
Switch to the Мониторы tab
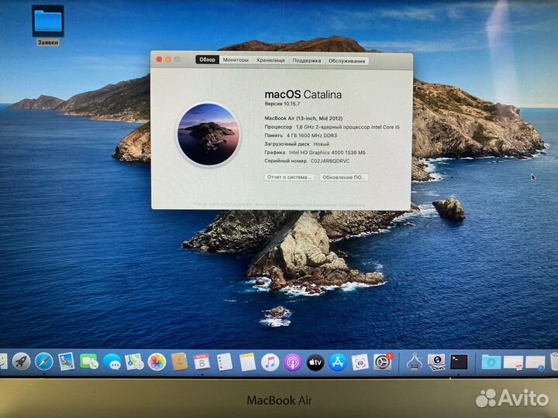[x=236, y=60]
